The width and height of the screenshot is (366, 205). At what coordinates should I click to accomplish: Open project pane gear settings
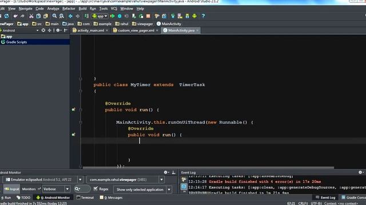[58, 30]
